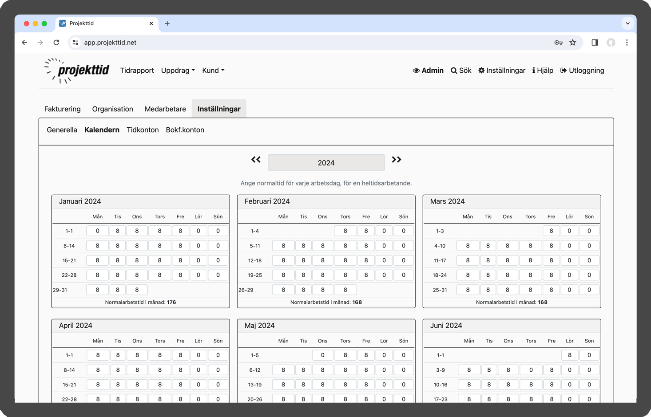Toggle Admin mode with the eye icon
This screenshot has width=651, height=417.
428,71
